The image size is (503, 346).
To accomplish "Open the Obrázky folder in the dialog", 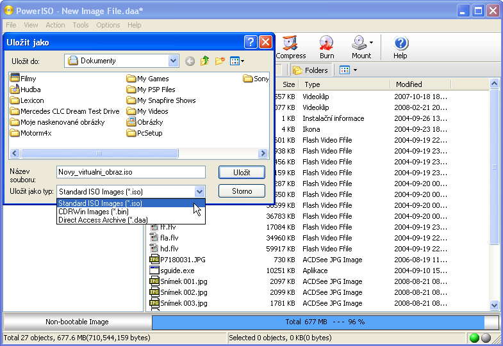I will pyautogui.click(x=150, y=122).
